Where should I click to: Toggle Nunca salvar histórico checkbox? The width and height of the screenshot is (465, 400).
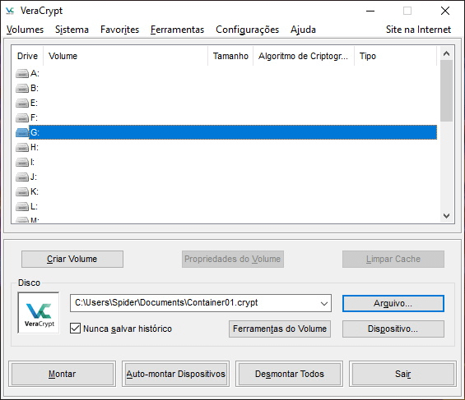coord(76,329)
